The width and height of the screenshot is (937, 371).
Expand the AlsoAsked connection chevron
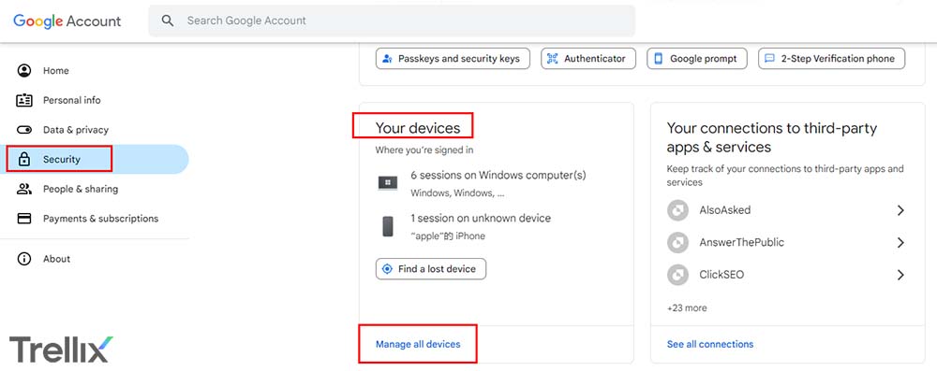point(900,210)
